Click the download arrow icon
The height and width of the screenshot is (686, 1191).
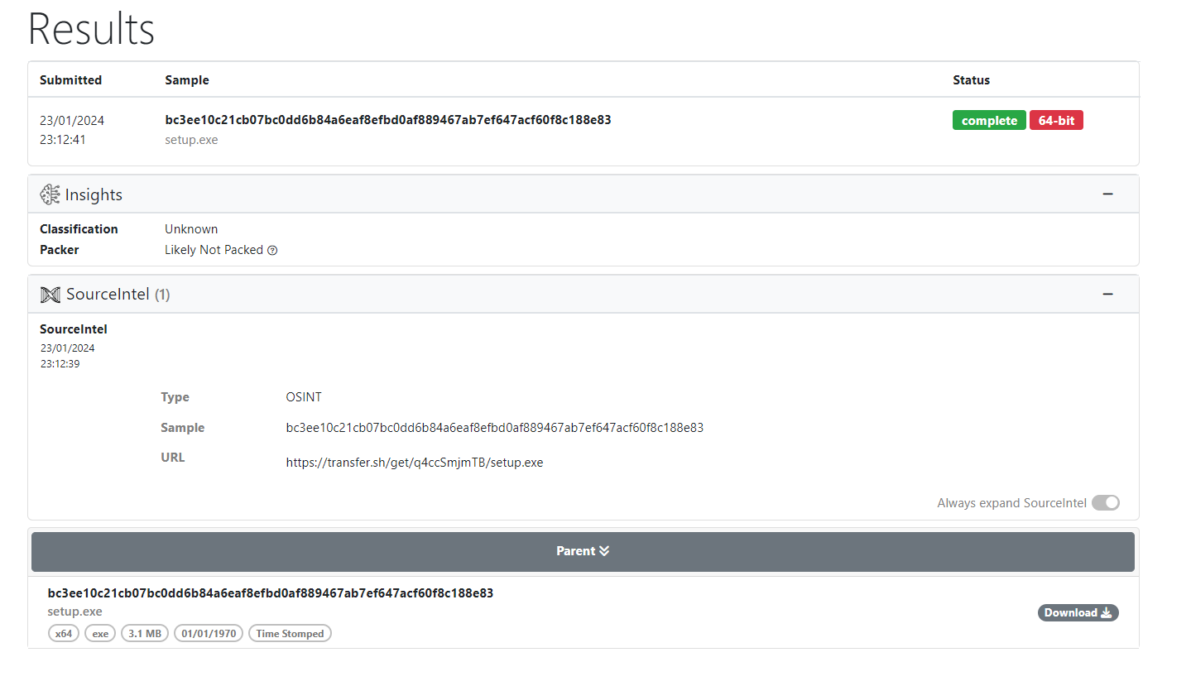click(1107, 613)
